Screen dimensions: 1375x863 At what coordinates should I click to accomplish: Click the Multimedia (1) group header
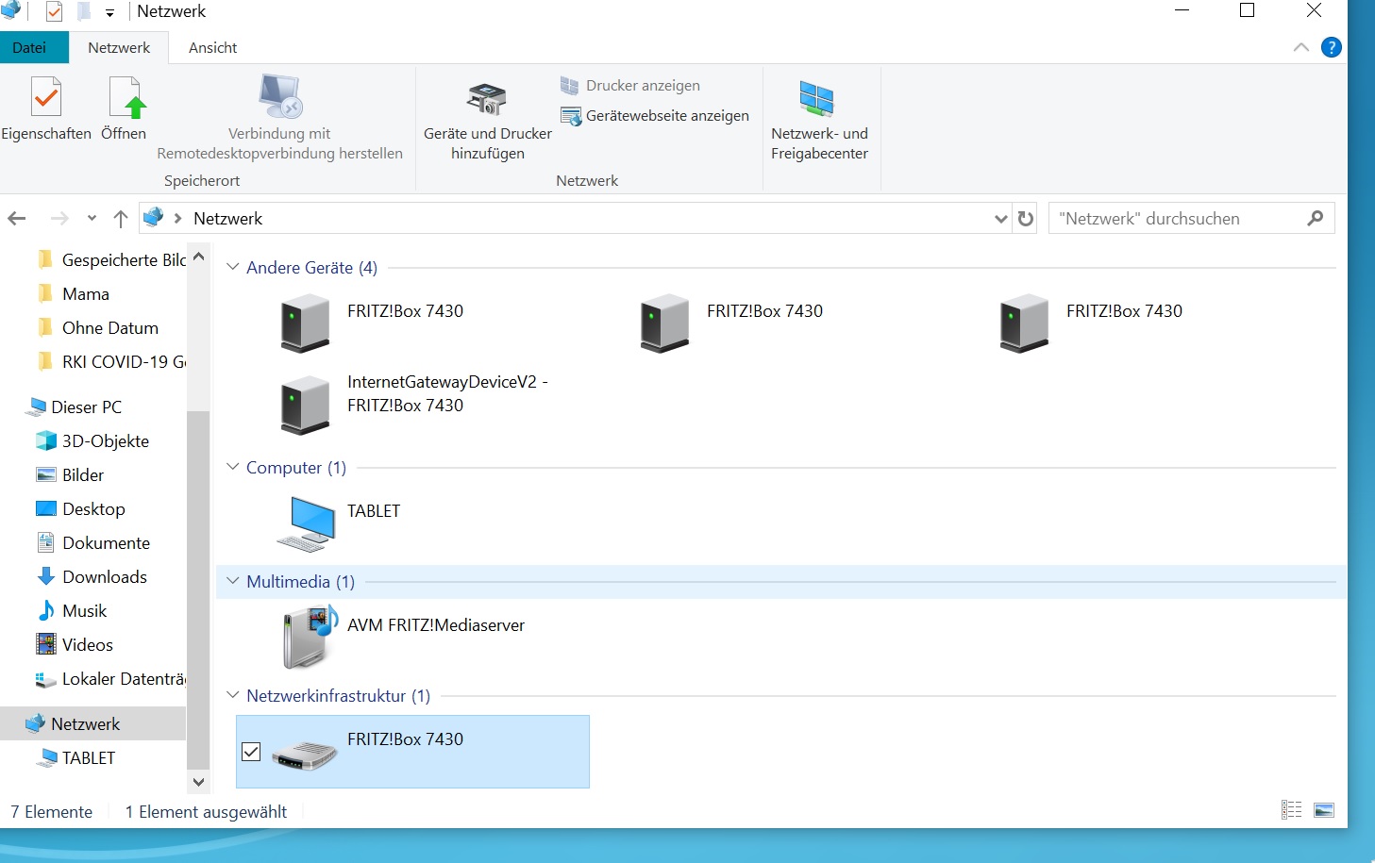click(x=300, y=581)
